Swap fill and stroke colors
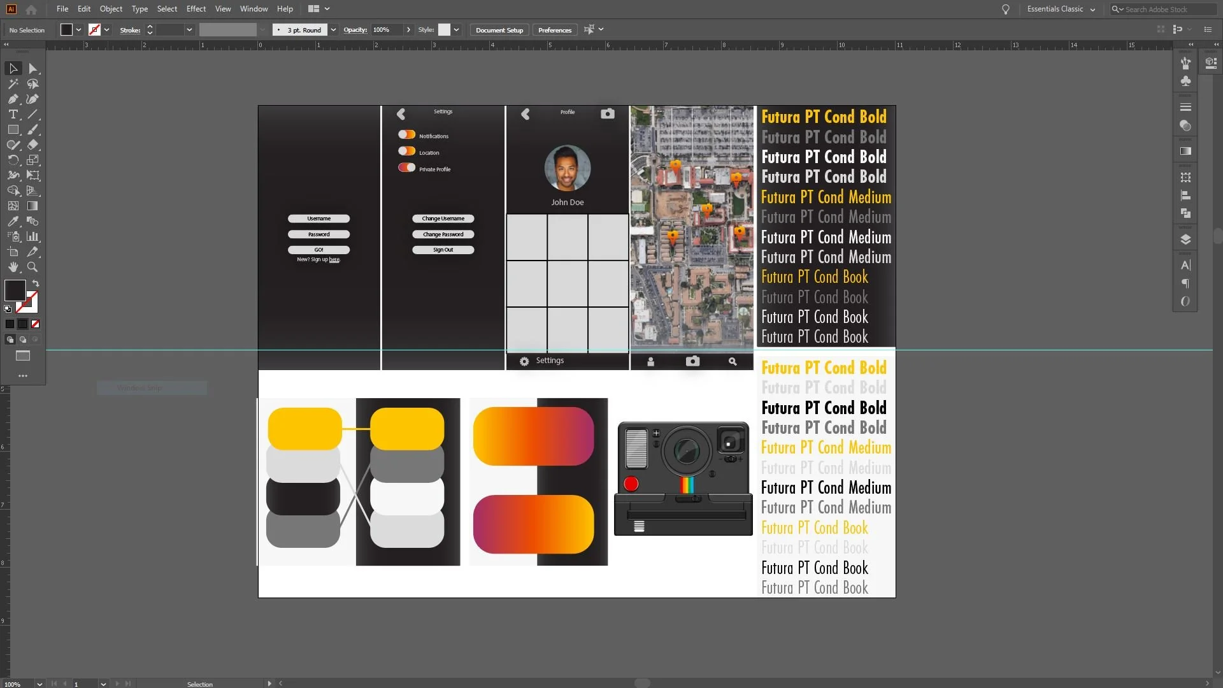This screenshot has height=688, width=1223. pyautogui.click(x=36, y=283)
